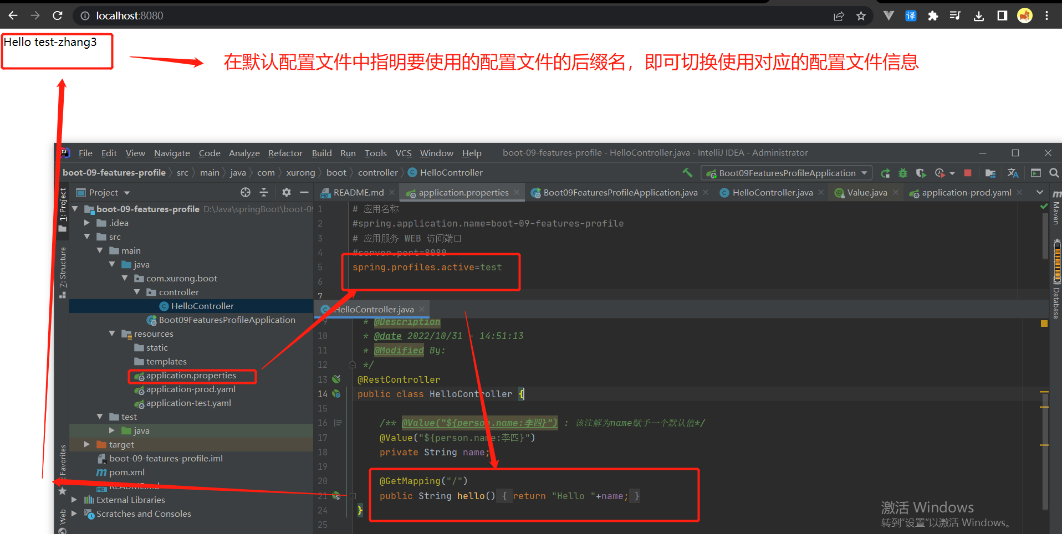Switch to Boot09FeaturesProfileApplication.java tab
This screenshot has height=534, width=1062.
pos(620,192)
